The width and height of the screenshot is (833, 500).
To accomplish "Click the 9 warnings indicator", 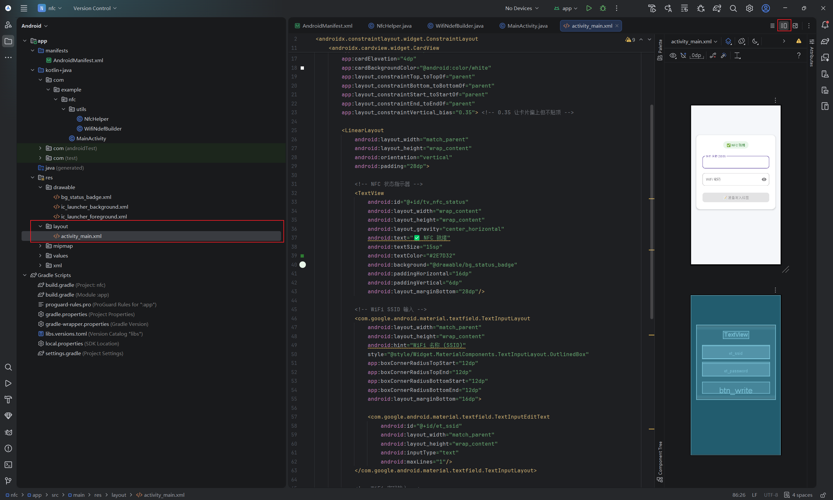I will pyautogui.click(x=630, y=40).
